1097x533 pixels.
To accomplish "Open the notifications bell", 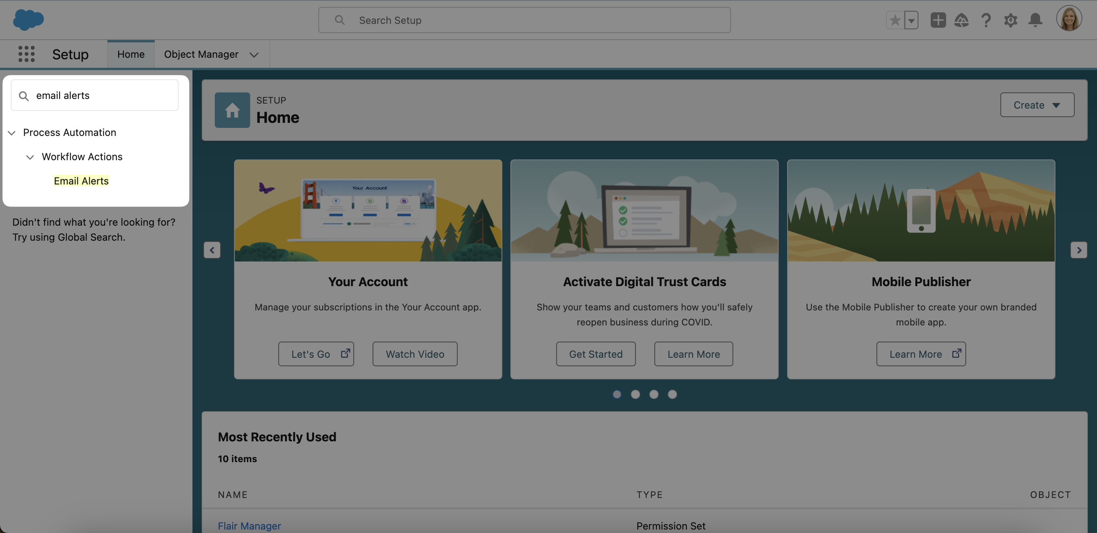I will pyautogui.click(x=1035, y=20).
